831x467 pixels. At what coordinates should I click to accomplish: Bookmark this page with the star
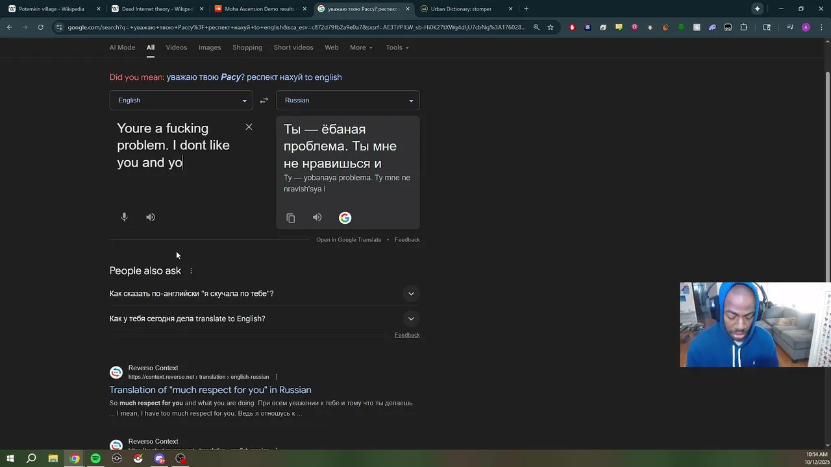(551, 27)
